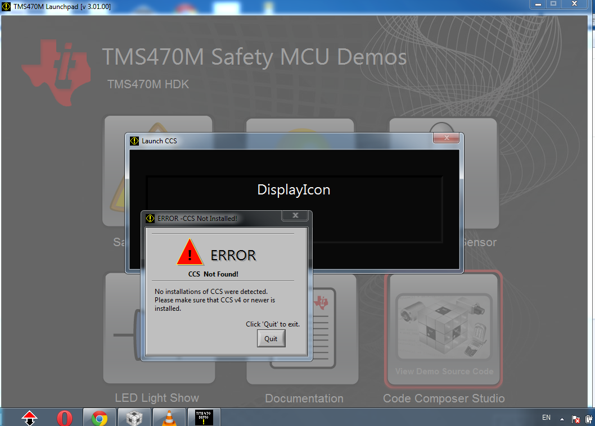
Task: Click the TMS470 Demo taskbar icon
Action: pos(204,417)
